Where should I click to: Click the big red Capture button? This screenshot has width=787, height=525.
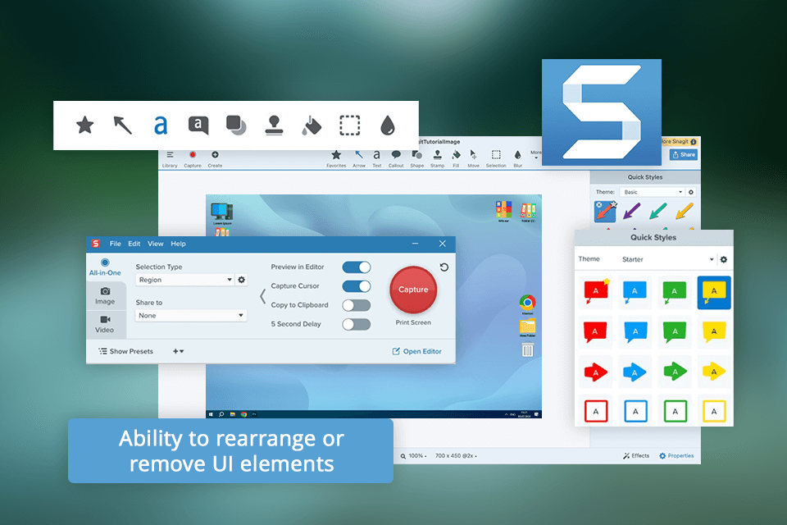click(413, 290)
